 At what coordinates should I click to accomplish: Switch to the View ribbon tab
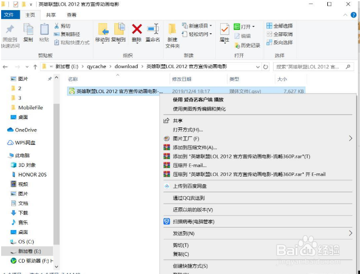pyautogui.click(x=72, y=15)
